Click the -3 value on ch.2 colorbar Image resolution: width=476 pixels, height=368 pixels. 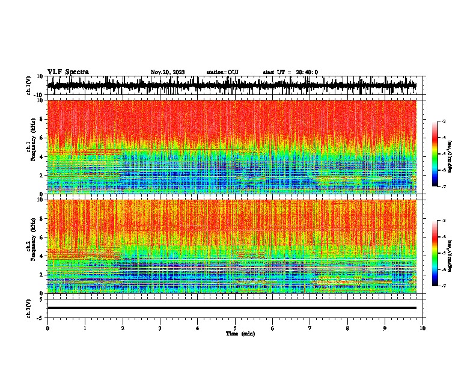pyautogui.click(x=443, y=221)
